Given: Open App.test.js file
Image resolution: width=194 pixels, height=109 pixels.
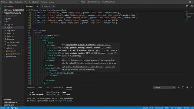Looking at the screenshot, I should coord(11,30).
